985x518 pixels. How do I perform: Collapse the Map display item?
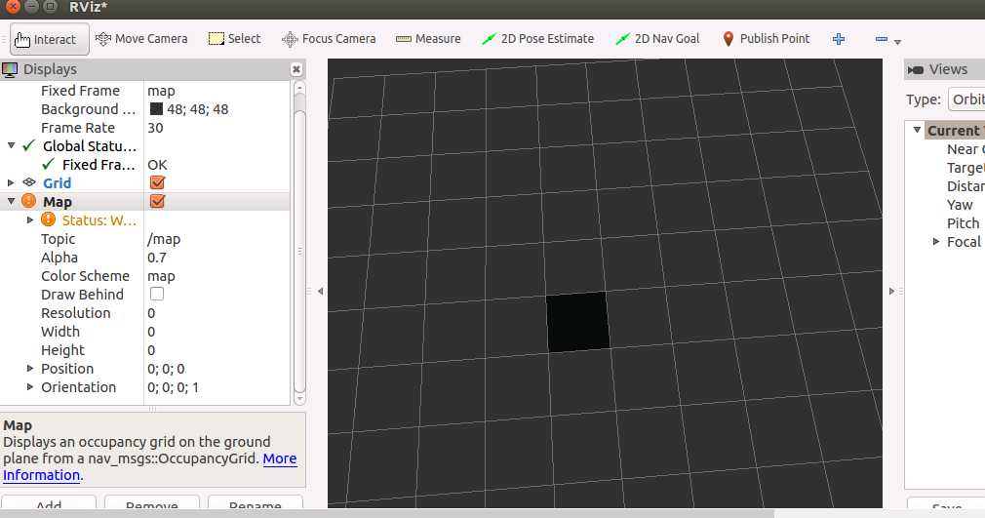click(x=11, y=202)
